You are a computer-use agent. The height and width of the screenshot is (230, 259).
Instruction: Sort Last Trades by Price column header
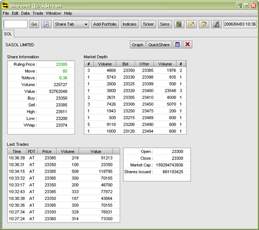tap(47, 151)
